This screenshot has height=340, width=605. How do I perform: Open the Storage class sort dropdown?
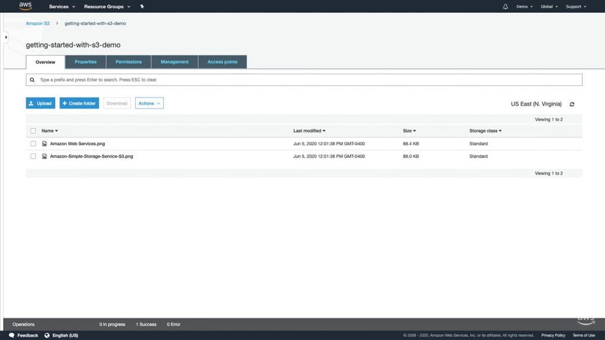click(485, 130)
